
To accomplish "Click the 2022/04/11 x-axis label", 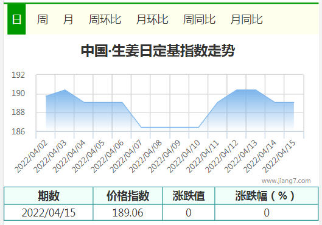I will [x=202, y=156].
